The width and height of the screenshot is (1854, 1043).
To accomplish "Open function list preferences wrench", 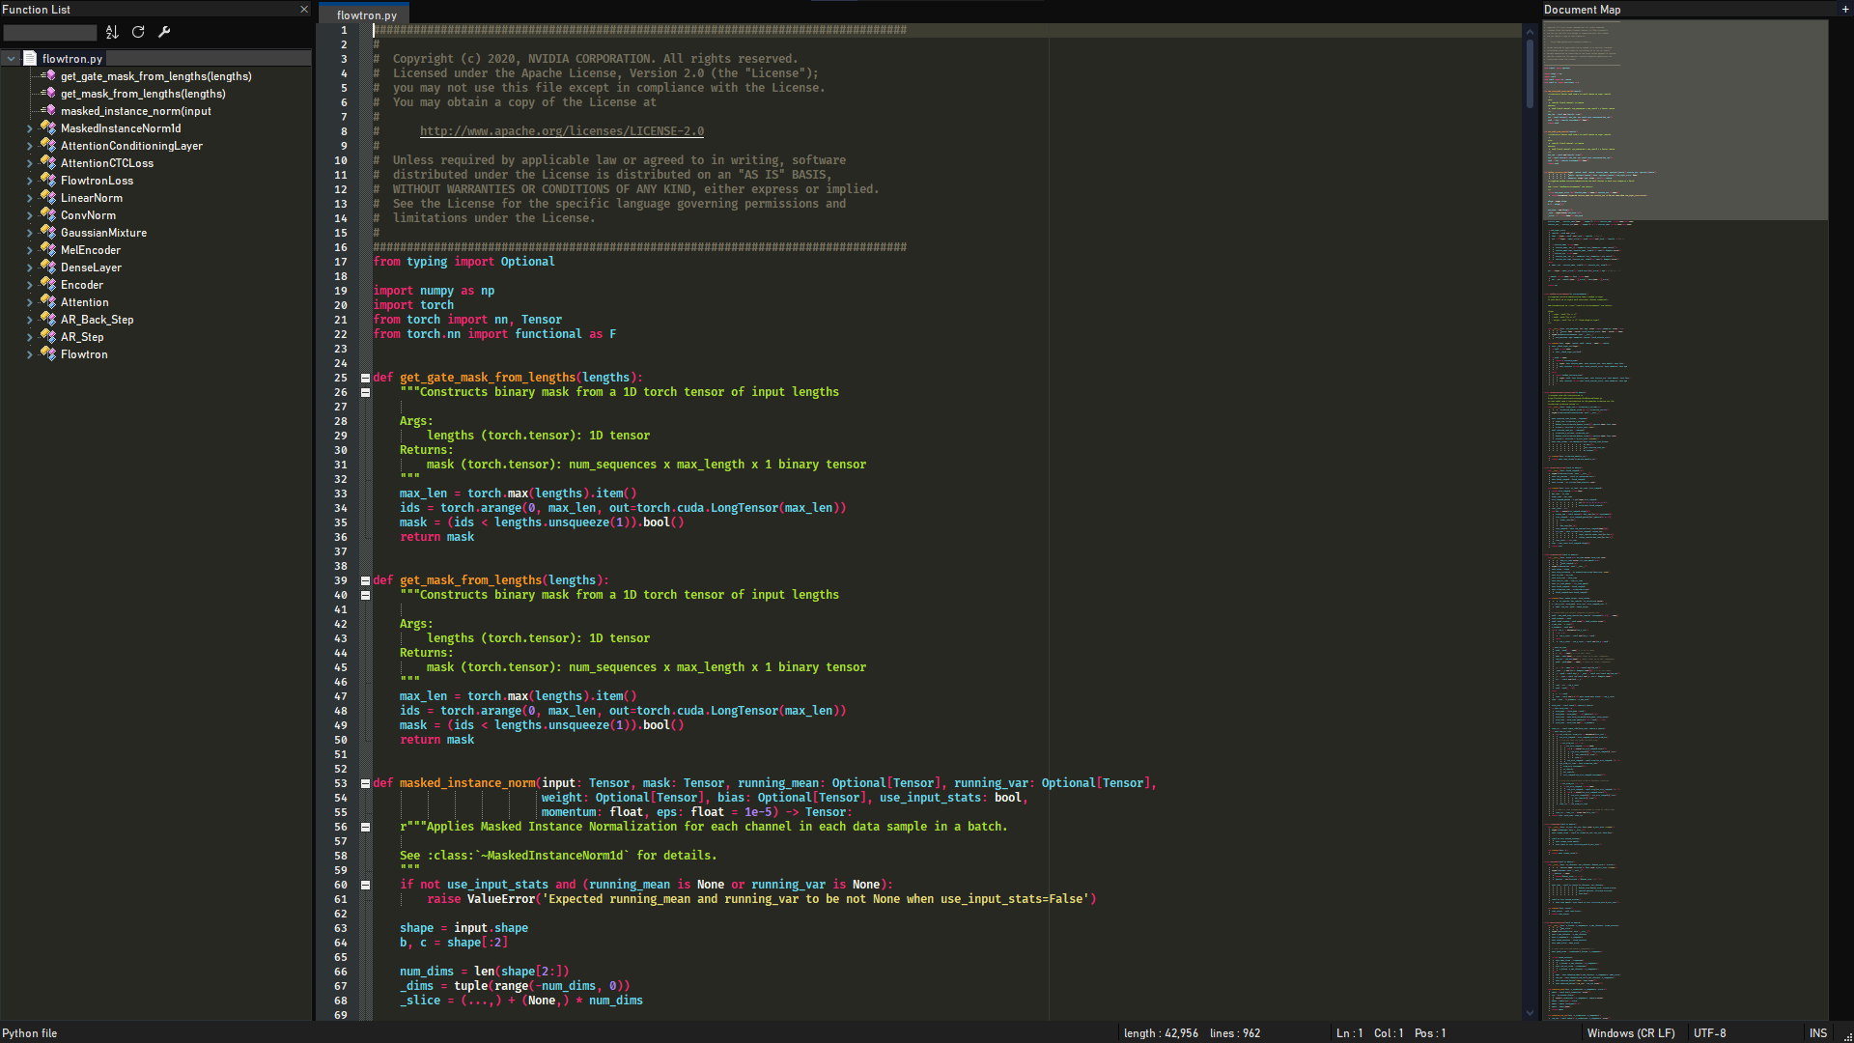I will pyautogui.click(x=164, y=32).
